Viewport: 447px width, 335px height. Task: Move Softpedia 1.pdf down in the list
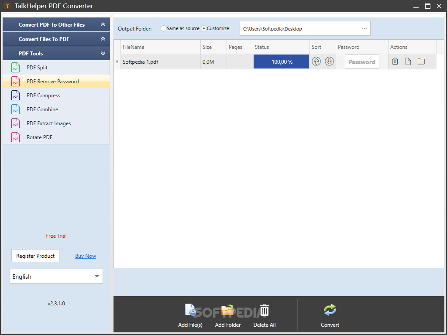(x=329, y=61)
